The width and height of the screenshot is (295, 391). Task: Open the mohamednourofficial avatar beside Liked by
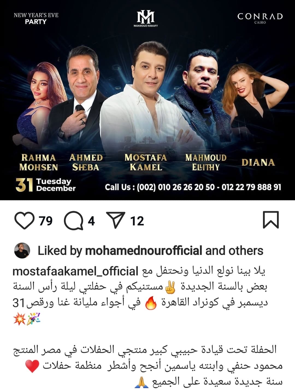(x=22, y=250)
